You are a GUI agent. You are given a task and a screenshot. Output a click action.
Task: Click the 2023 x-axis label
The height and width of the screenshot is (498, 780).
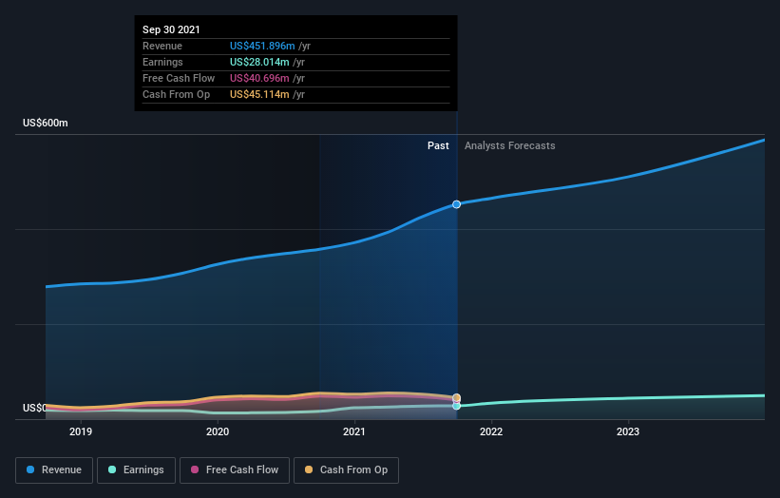point(628,431)
